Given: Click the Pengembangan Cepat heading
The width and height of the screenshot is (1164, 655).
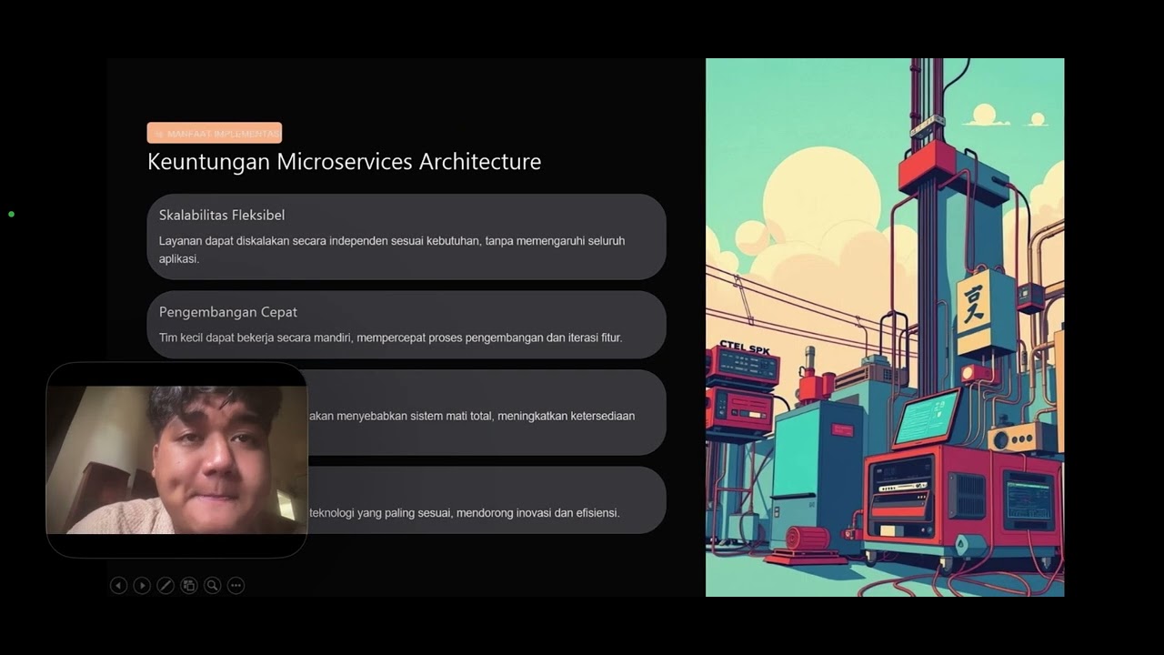Looking at the screenshot, I should pos(228,312).
